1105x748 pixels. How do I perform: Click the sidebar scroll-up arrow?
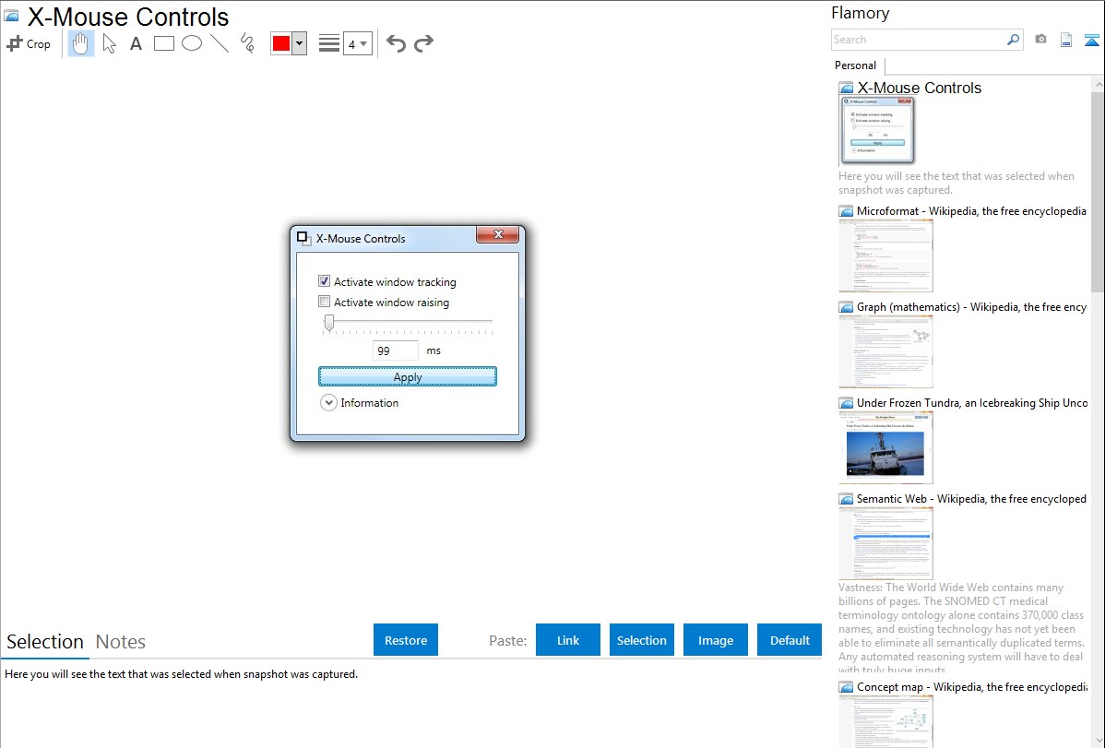1098,83
